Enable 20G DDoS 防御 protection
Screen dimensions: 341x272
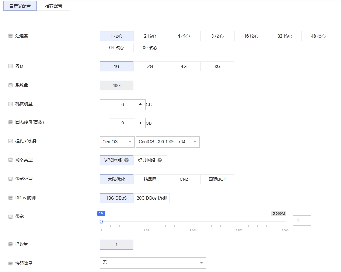(x=152, y=198)
